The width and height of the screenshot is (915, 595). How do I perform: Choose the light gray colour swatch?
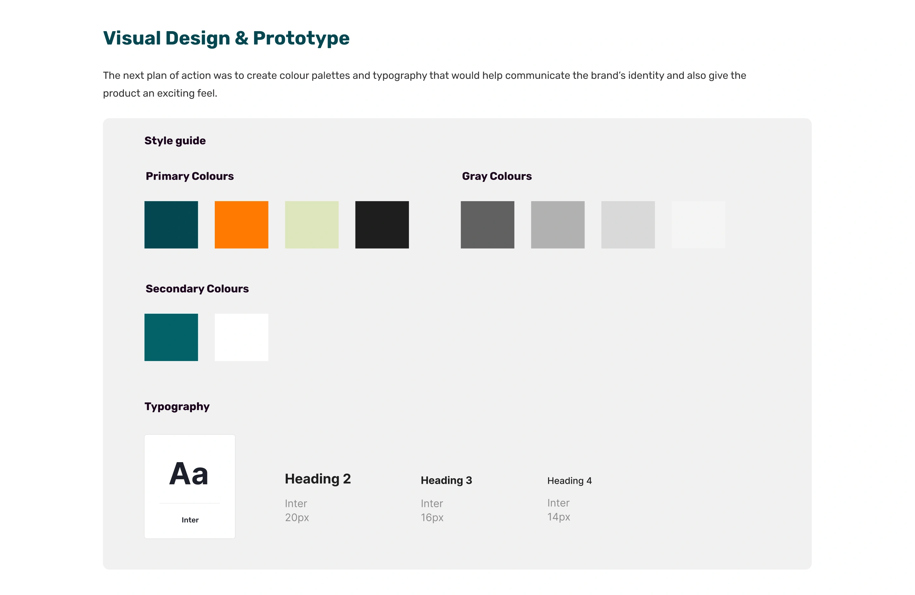point(628,225)
